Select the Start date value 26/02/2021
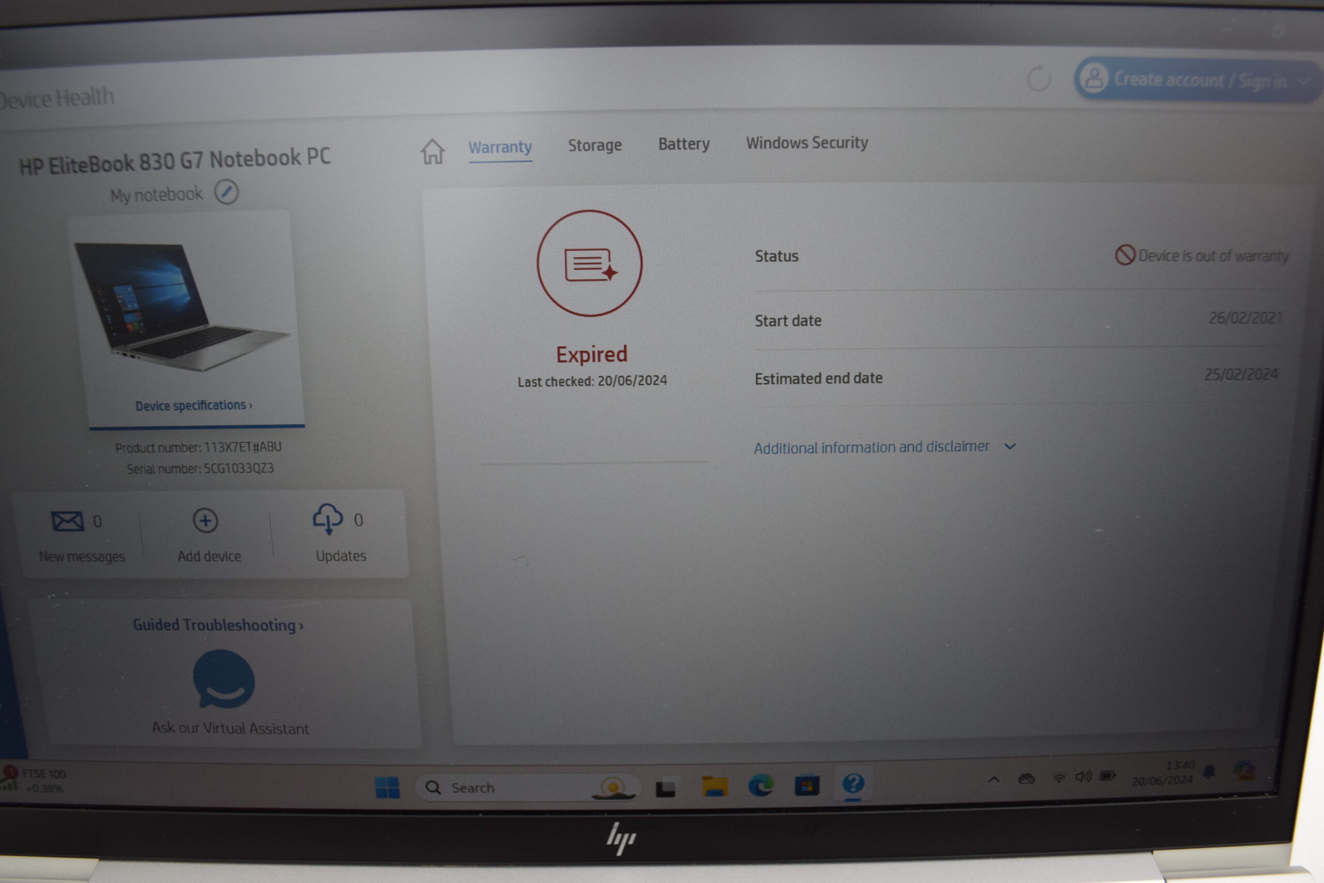 tap(1245, 318)
